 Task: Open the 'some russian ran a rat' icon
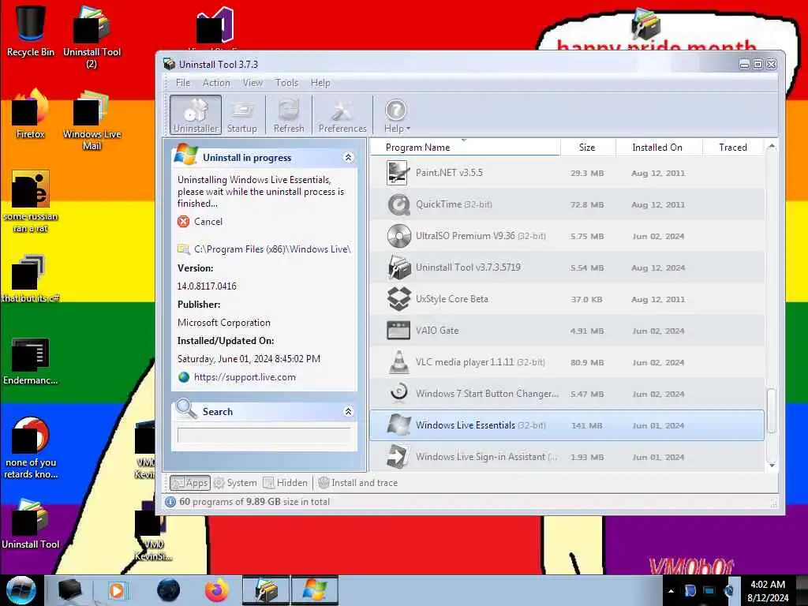pyautogui.click(x=31, y=201)
